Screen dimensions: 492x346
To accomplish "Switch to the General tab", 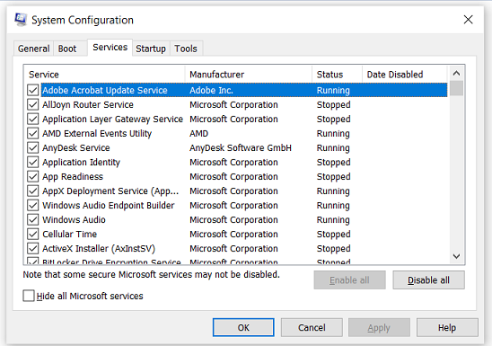I will tap(33, 49).
